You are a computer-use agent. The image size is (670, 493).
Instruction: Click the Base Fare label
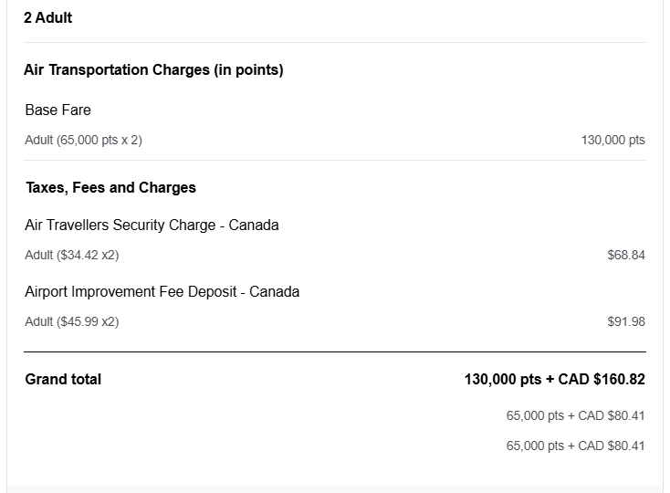click(x=58, y=110)
